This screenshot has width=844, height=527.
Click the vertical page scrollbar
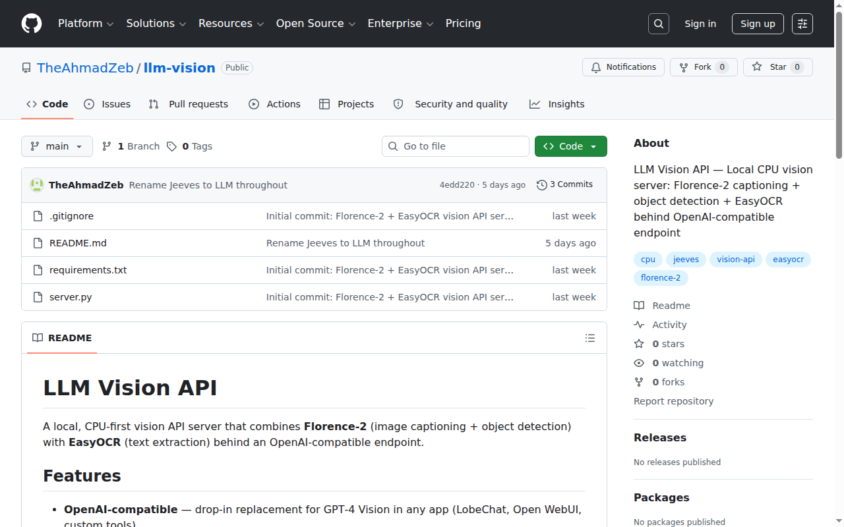click(x=839, y=86)
